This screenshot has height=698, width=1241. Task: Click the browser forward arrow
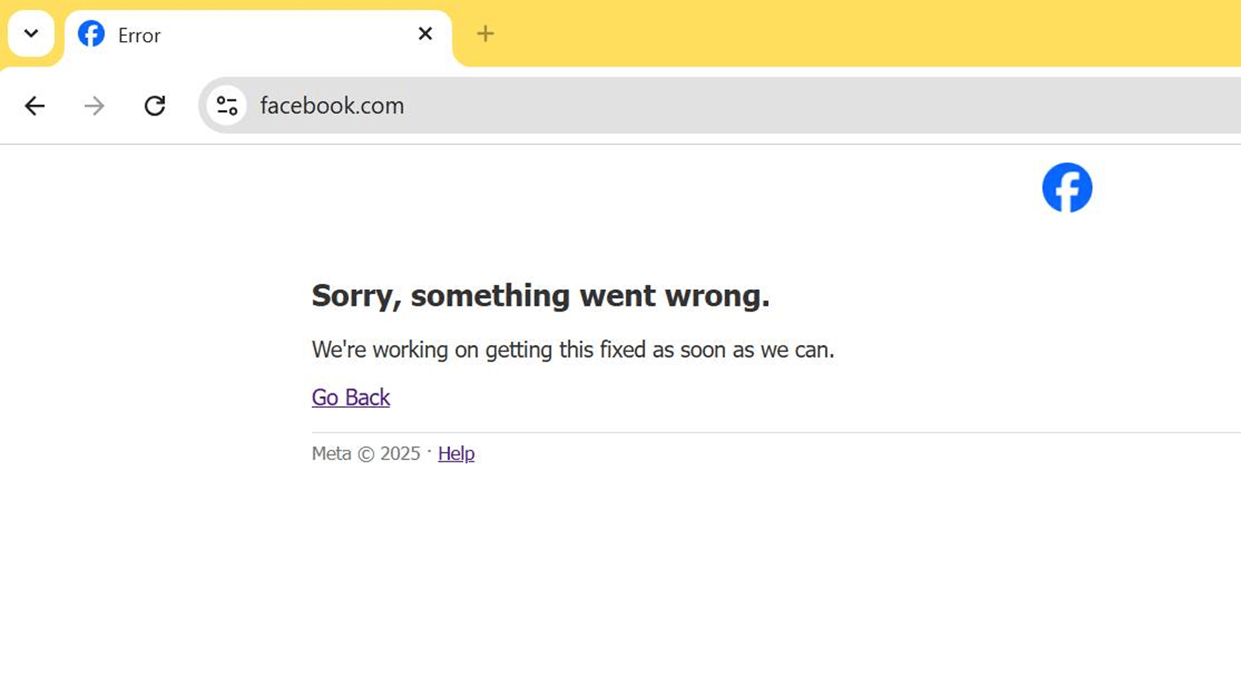click(95, 105)
